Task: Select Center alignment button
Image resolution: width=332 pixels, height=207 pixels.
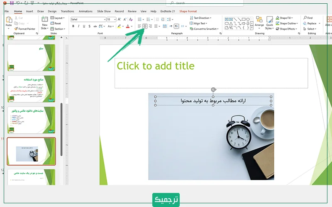Action: 144,26
